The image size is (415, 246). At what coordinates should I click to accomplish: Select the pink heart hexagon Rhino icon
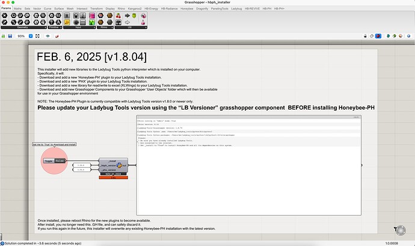(x=100, y=16)
